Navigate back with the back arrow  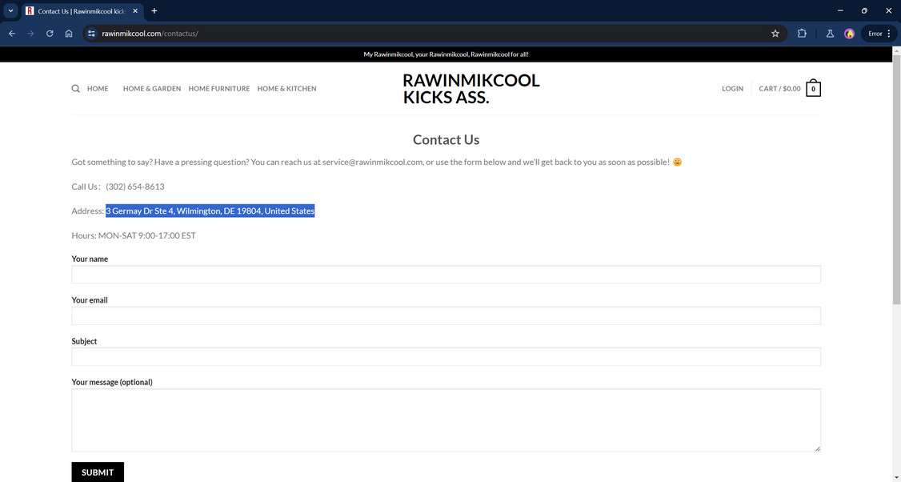(x=12, y=34)
